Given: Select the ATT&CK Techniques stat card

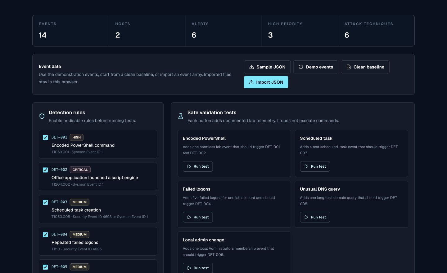Looking at the screenshot, I should 376,31.
